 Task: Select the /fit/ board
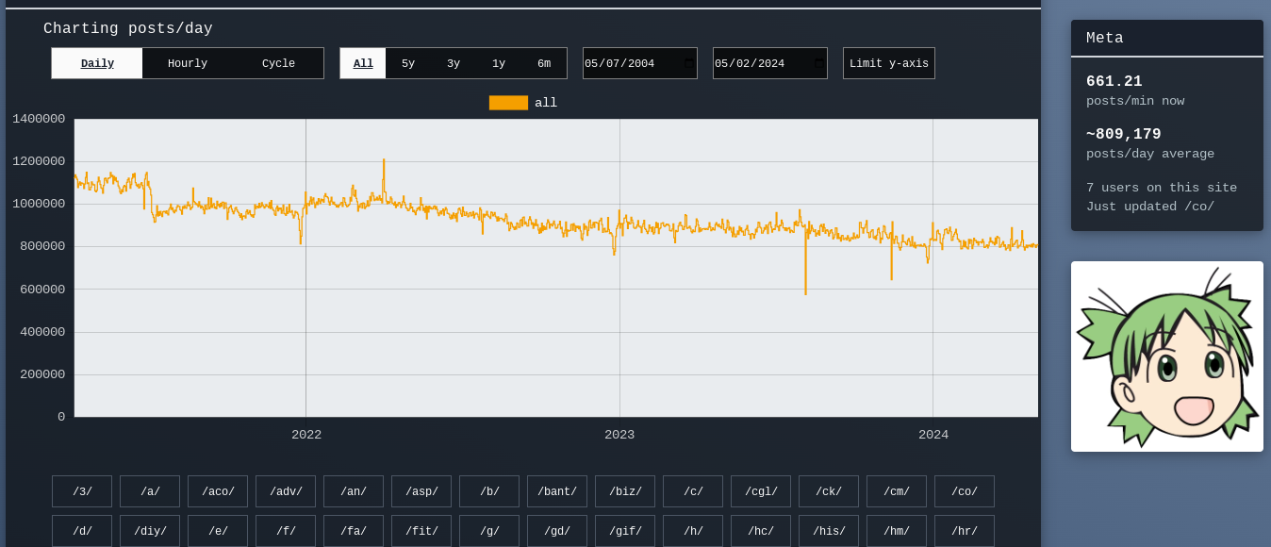(421, 531)
